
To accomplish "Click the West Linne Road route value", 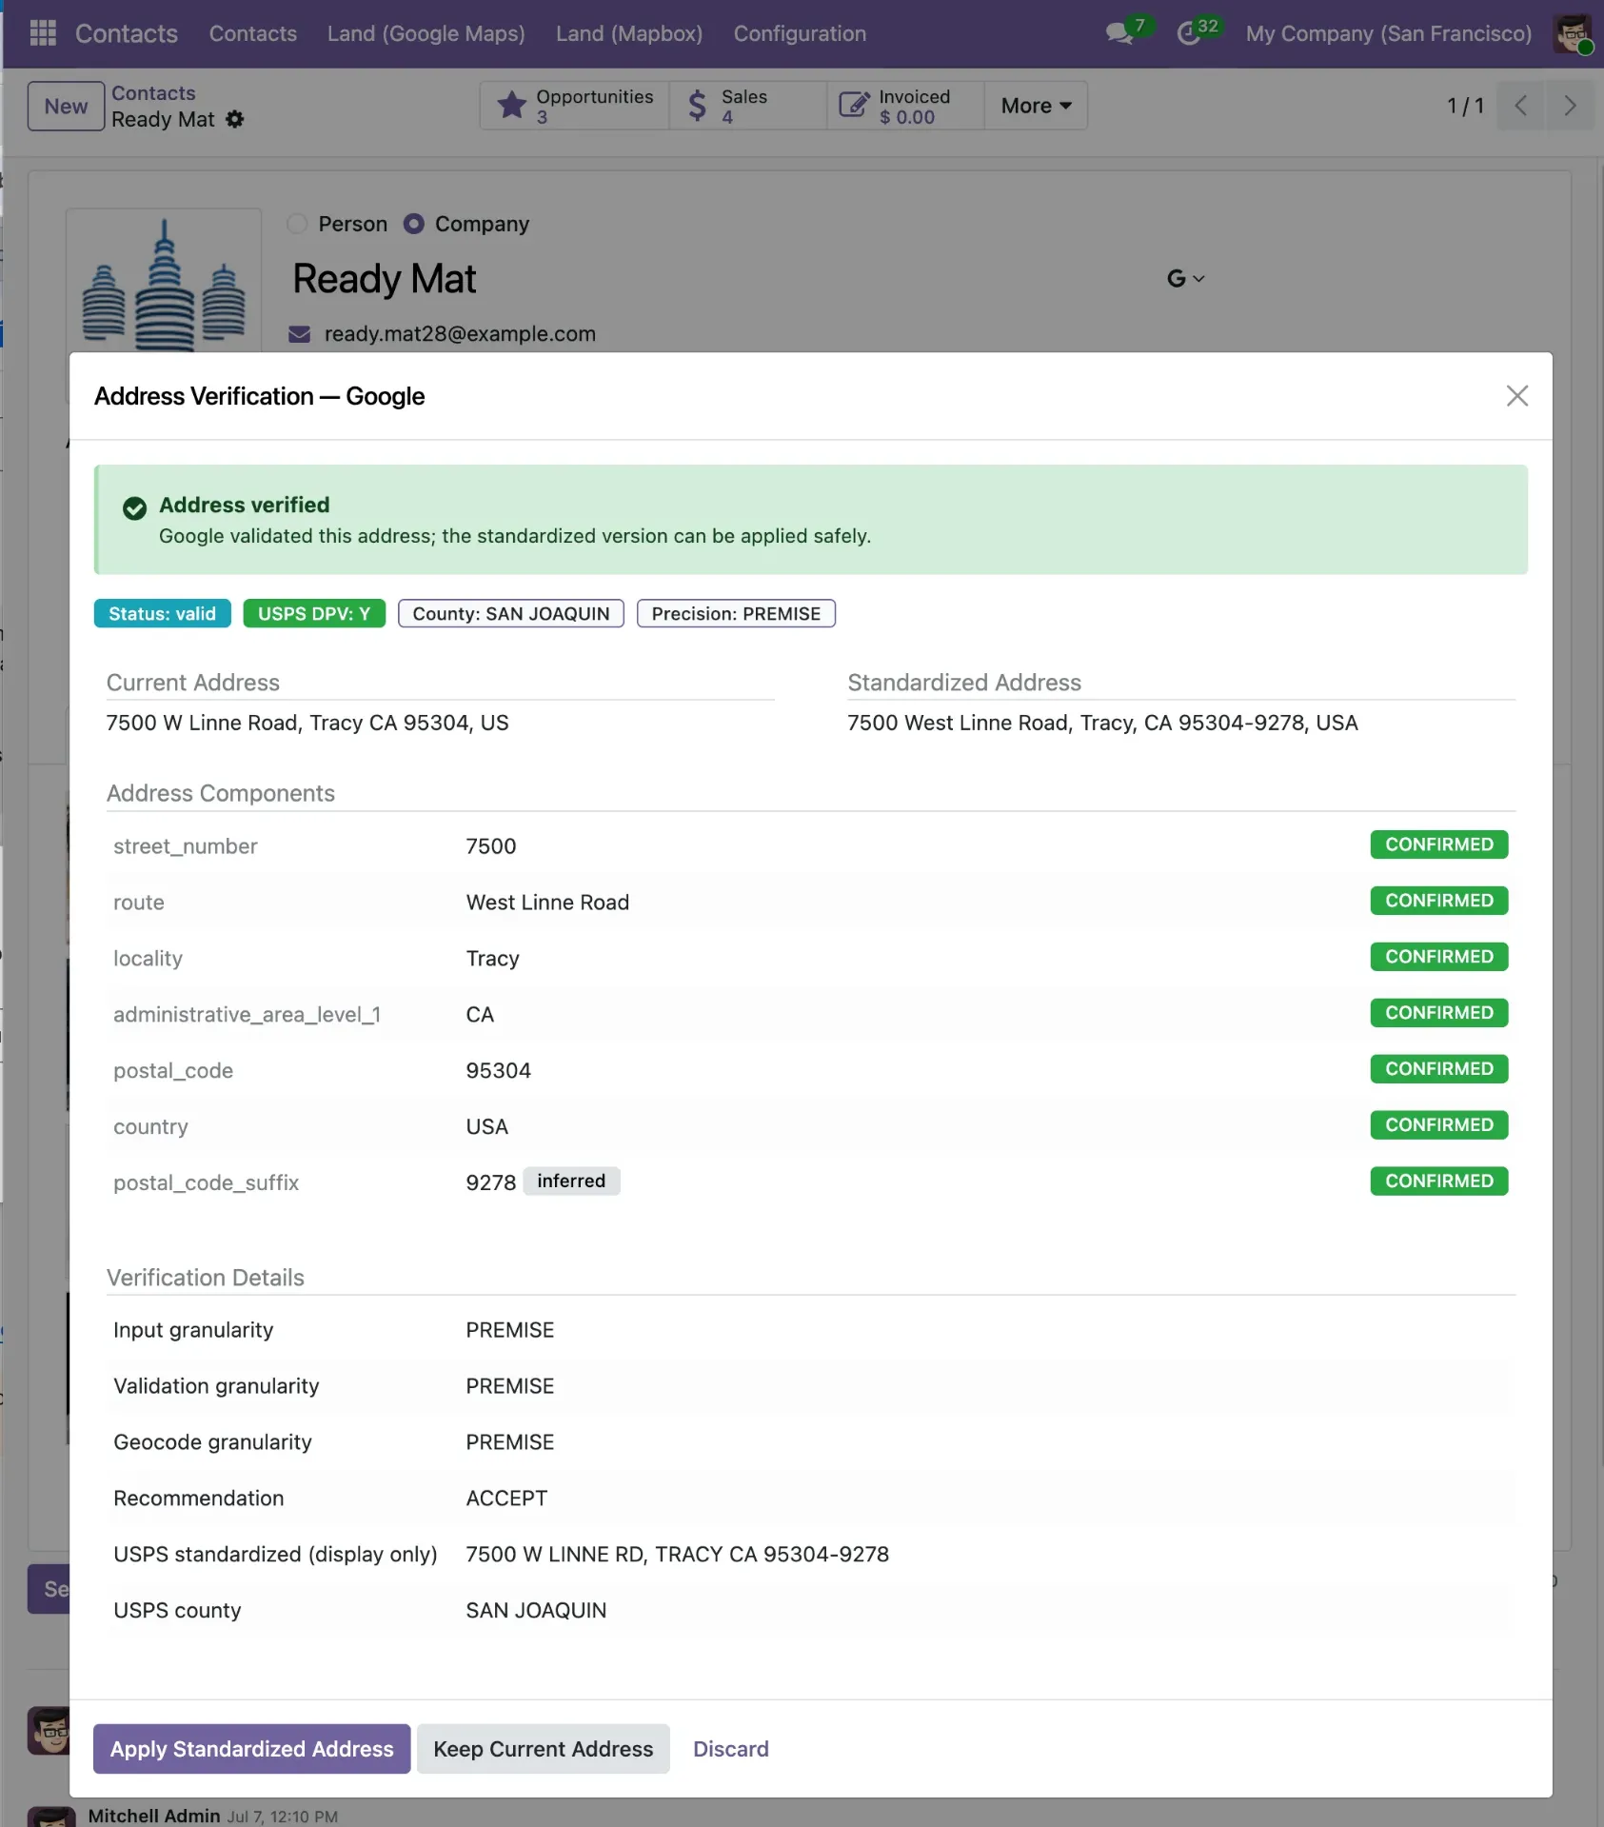I will (x=547, y=902).
